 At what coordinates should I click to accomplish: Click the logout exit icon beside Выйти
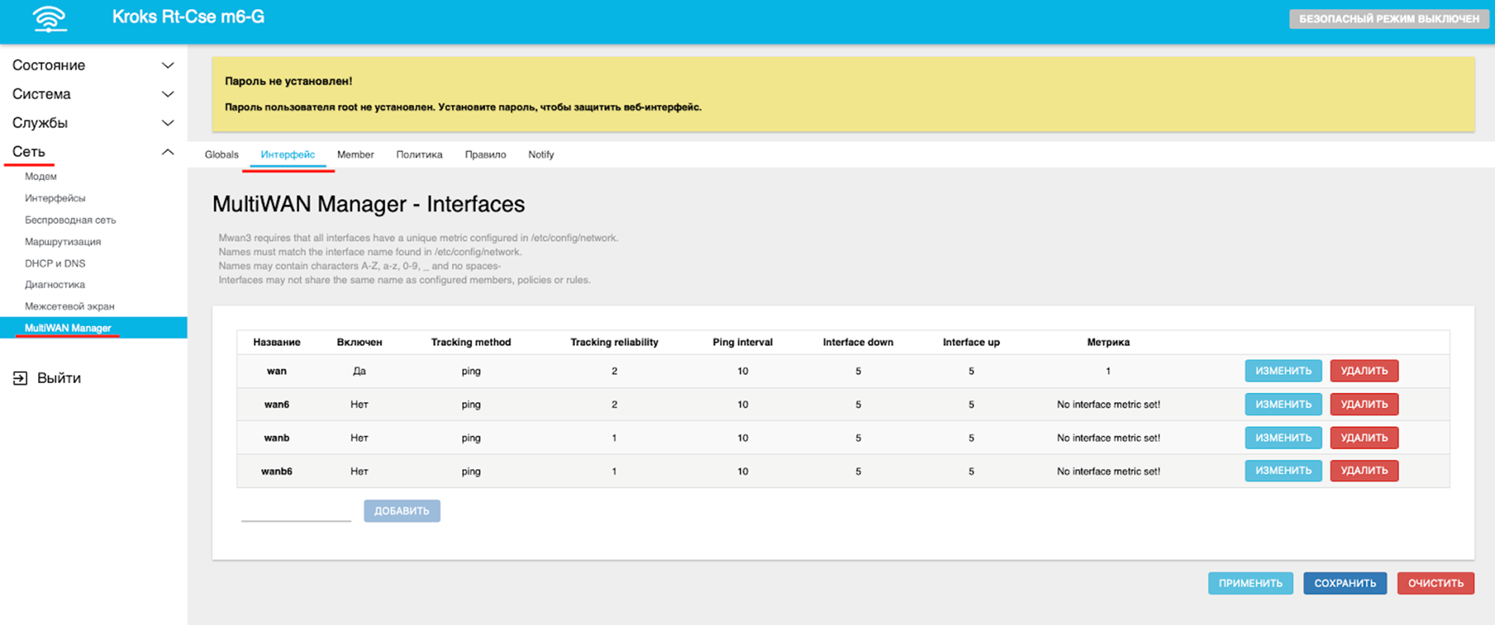[19, 378]
